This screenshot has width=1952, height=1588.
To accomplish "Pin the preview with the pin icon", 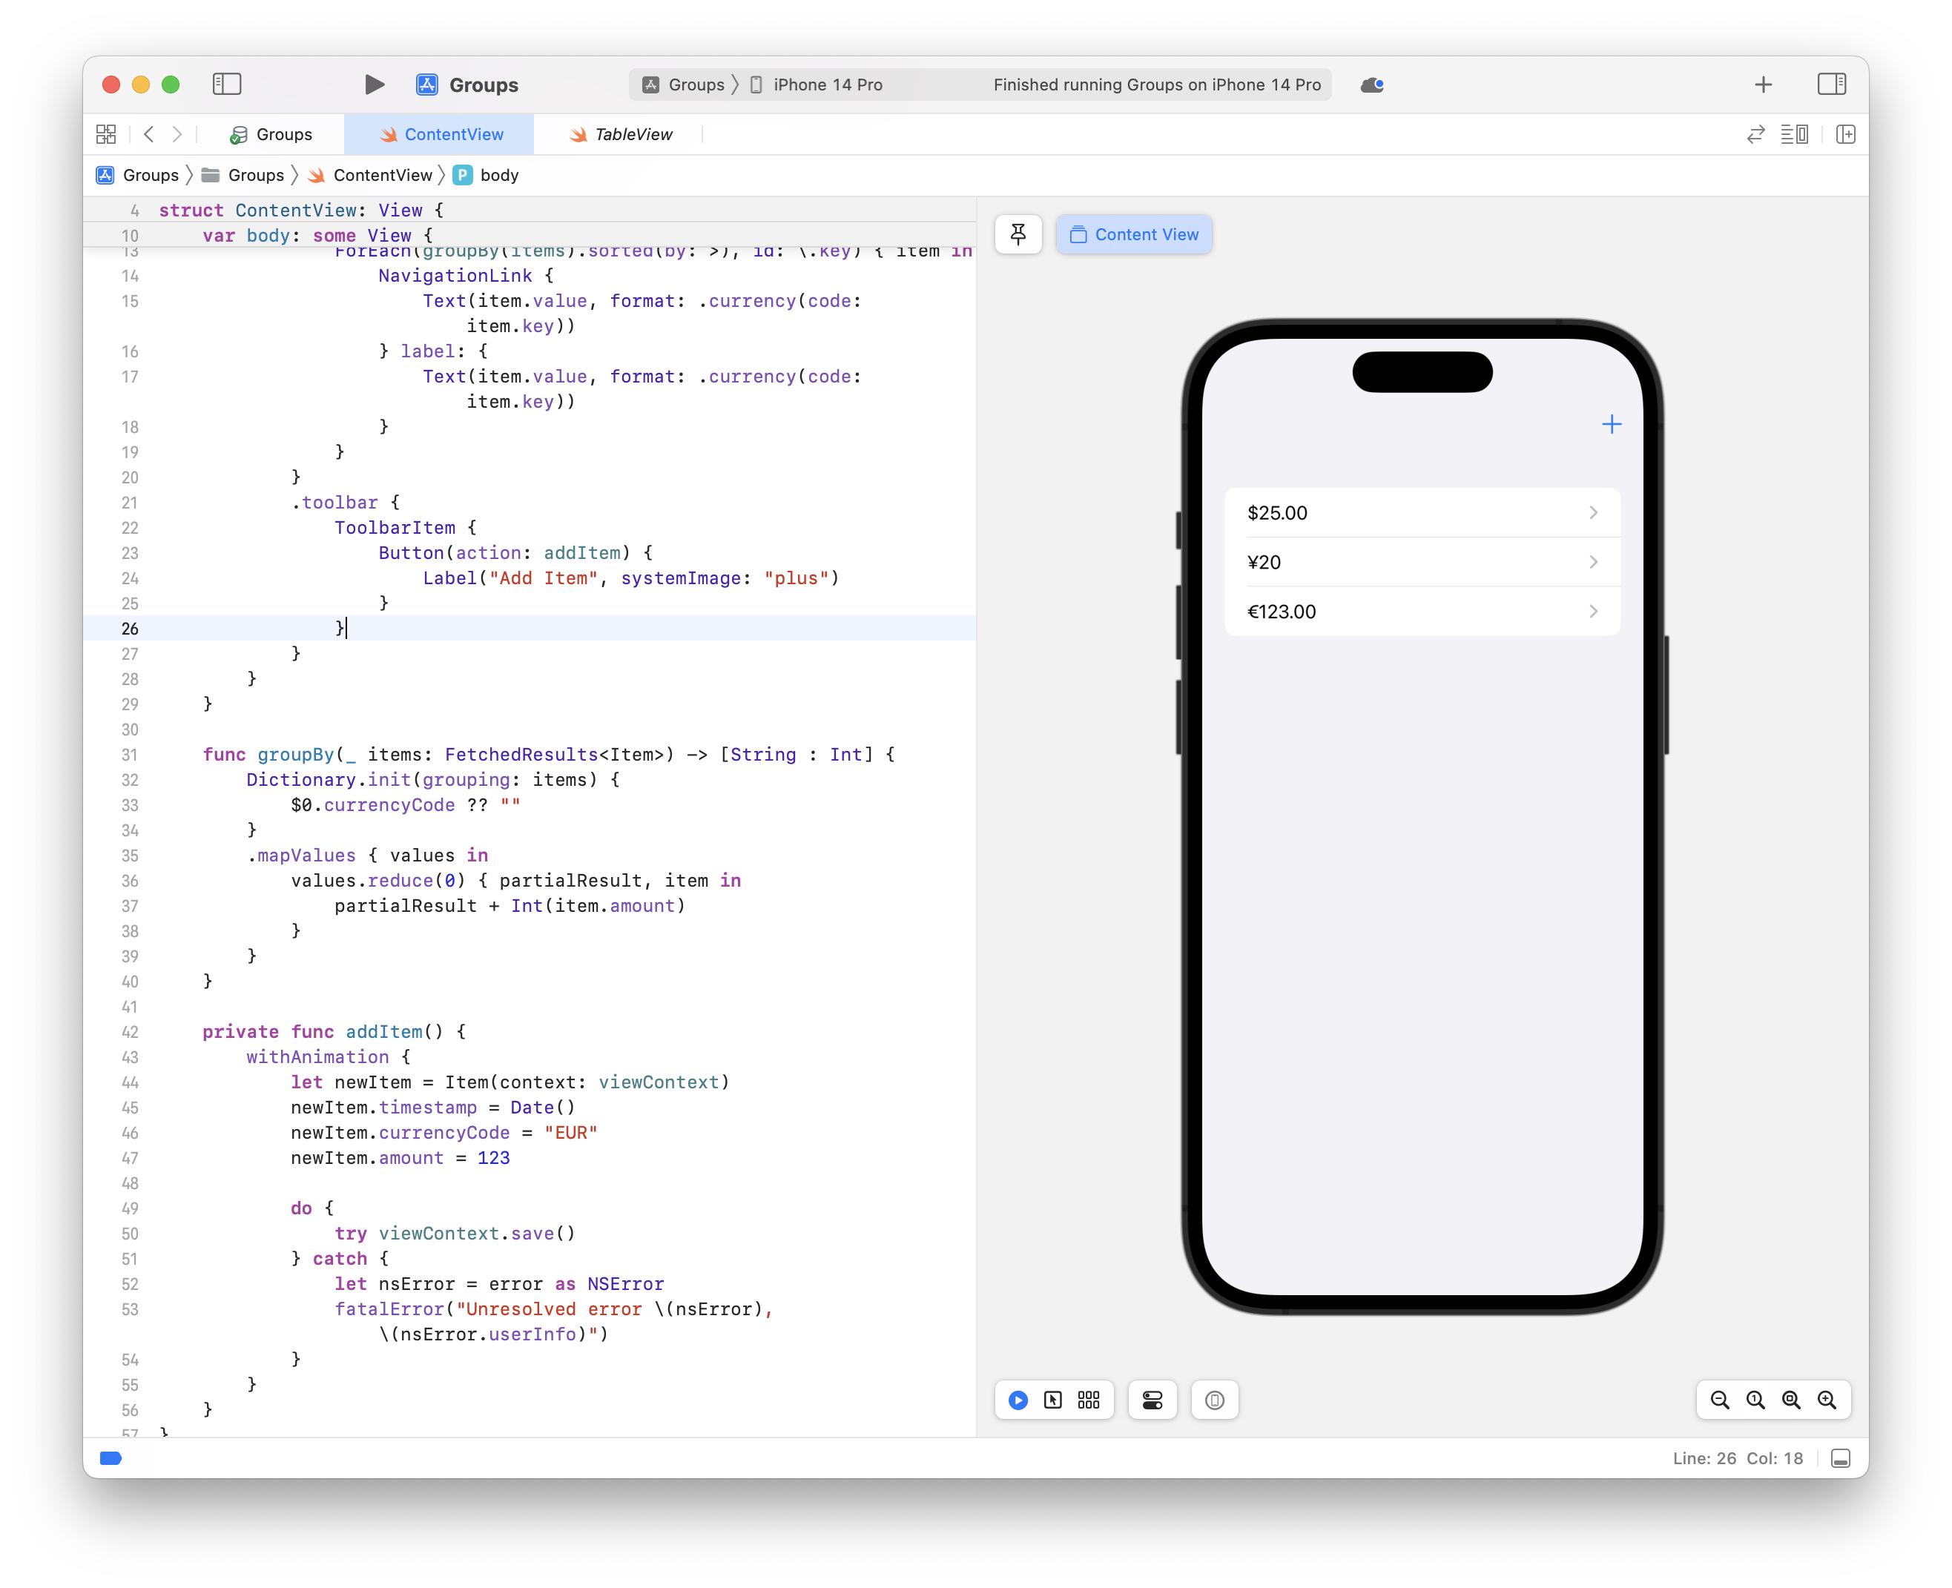I will tap(1018, 234).
